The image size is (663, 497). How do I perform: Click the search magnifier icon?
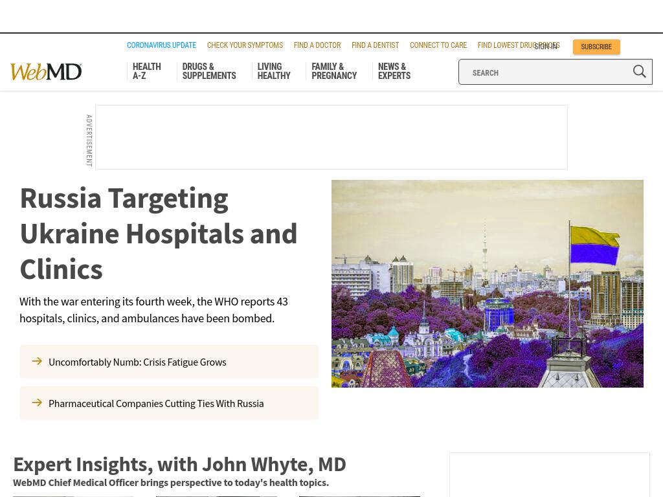639,71
